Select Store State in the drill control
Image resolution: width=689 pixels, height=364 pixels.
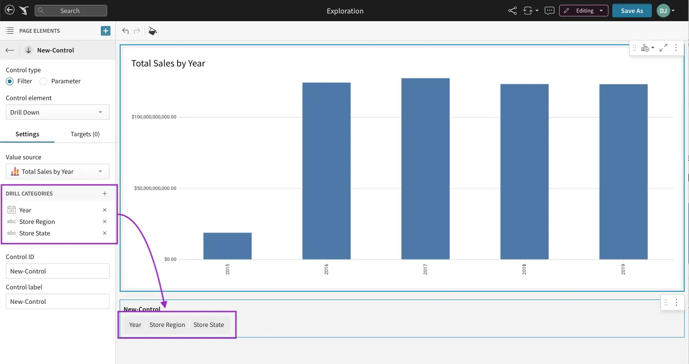(209, 325)
